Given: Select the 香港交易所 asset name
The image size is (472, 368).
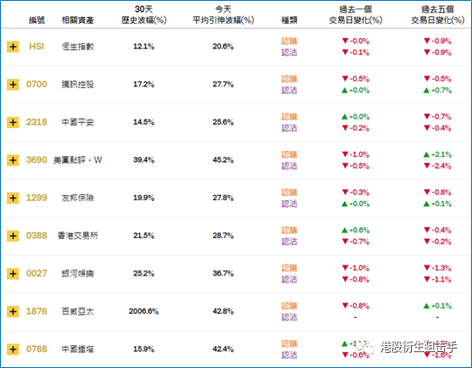Looking at the screenshot, I should [x=77, y=236].
